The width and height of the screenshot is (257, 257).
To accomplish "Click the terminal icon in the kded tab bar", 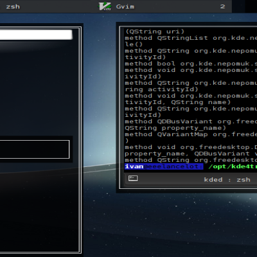I will tap(133, 179).
